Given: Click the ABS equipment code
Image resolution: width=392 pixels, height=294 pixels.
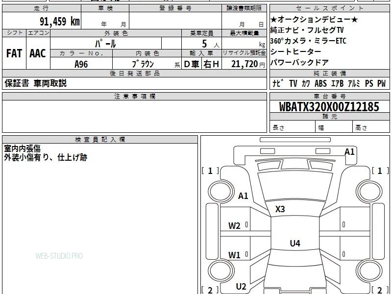Looking at the screenshot, I should [x=321, y=83].
